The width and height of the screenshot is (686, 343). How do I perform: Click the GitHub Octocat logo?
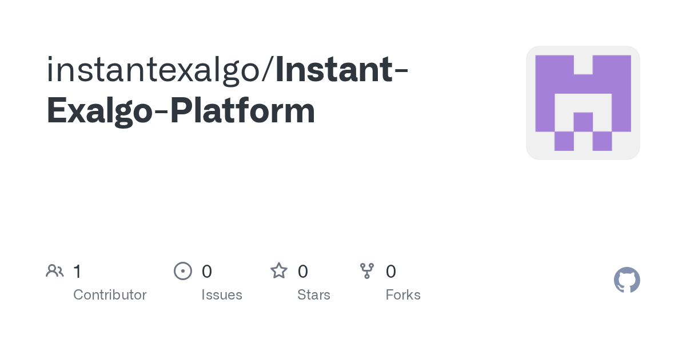627,280
